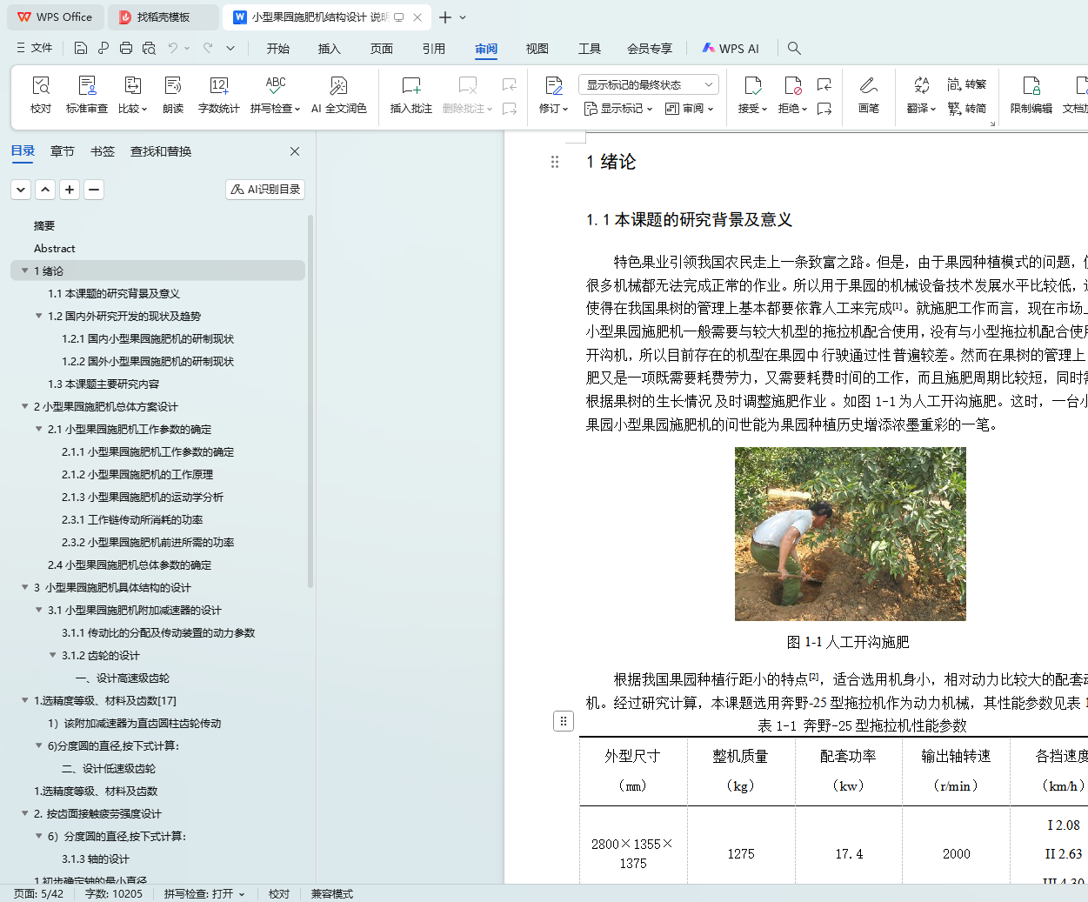Open 接受 accept dropdown
This screenshot has height=902, width=1088.
[x=752, y=109]
